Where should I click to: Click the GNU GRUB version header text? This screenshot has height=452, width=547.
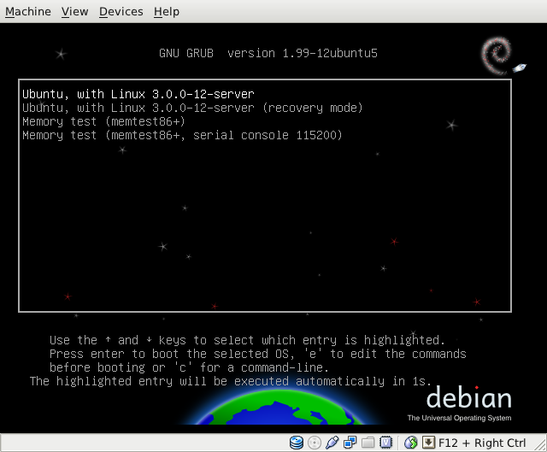pos(268,53)
